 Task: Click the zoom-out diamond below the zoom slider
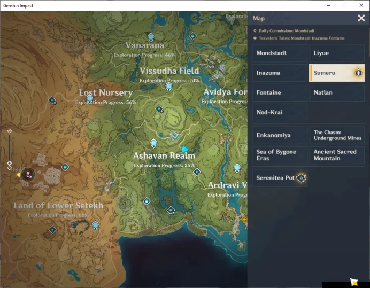(x=10, y=168)
